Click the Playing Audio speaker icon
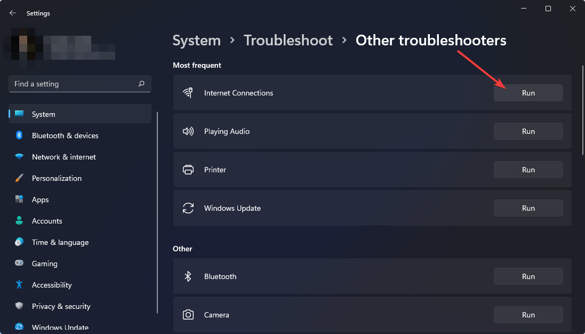 [188, 131]
